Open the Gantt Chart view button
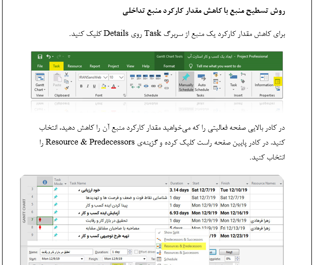 click(40, 82)
